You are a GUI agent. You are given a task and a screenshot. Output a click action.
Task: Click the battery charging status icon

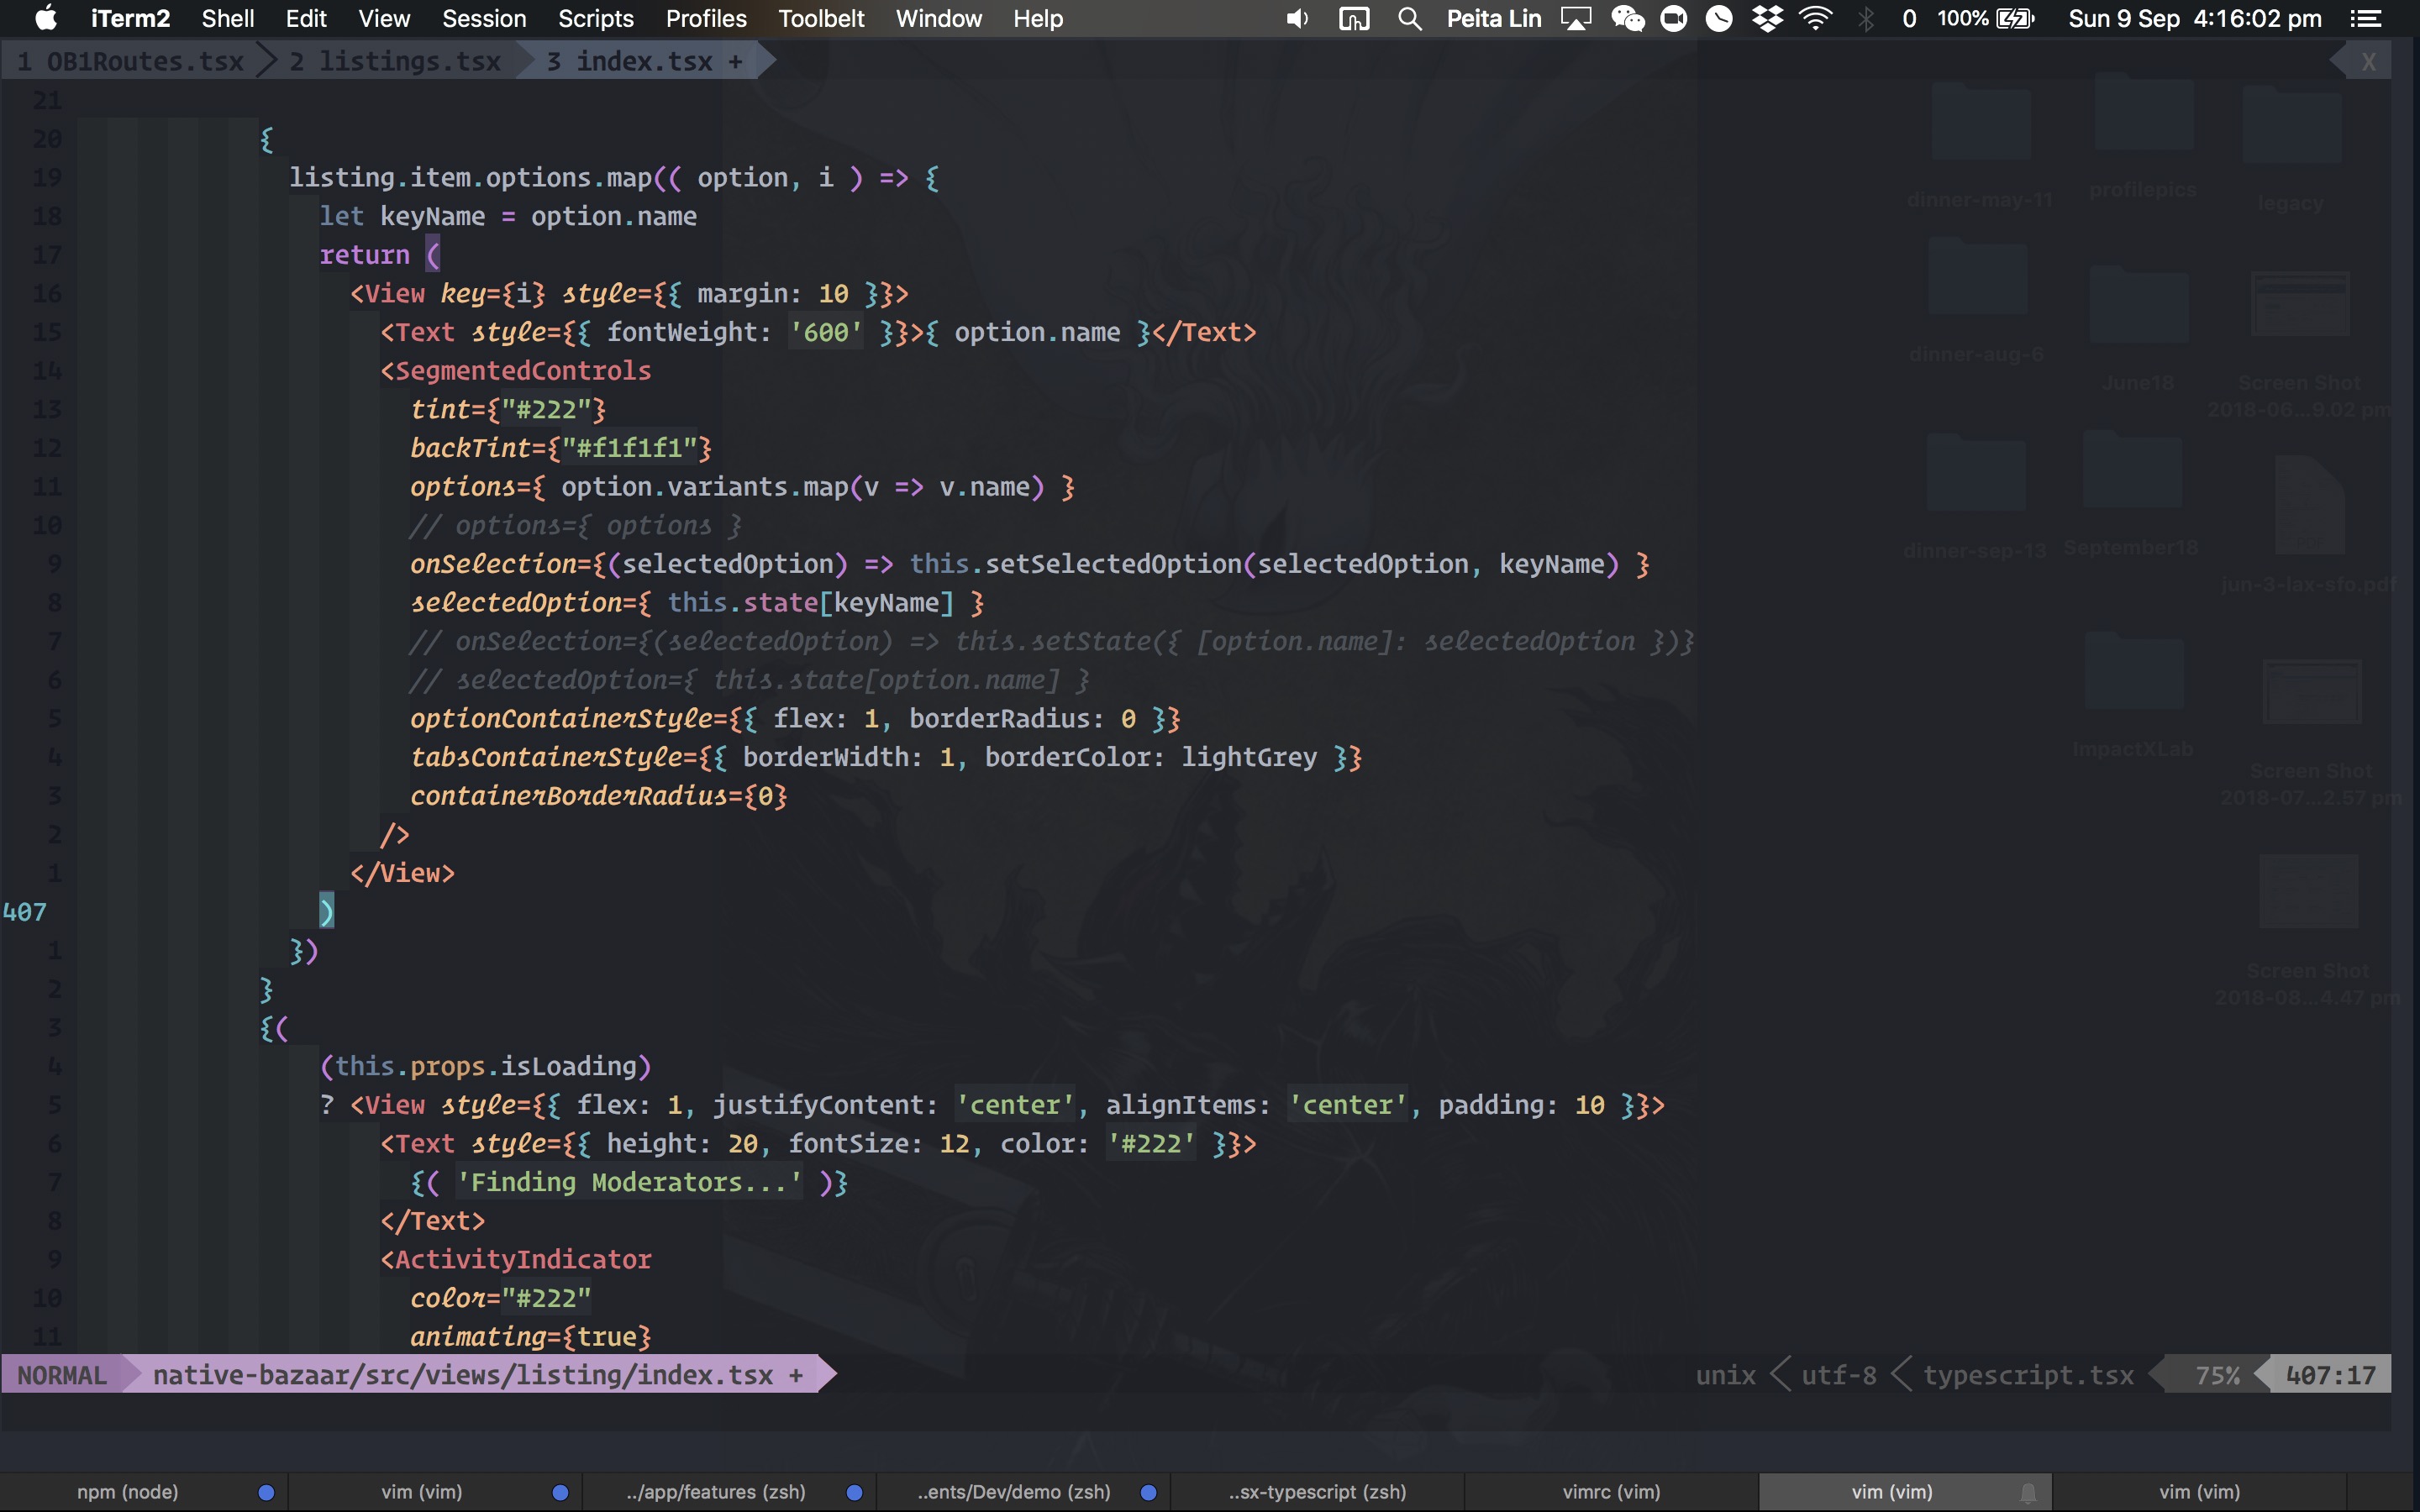click(x=2014, y=19)
